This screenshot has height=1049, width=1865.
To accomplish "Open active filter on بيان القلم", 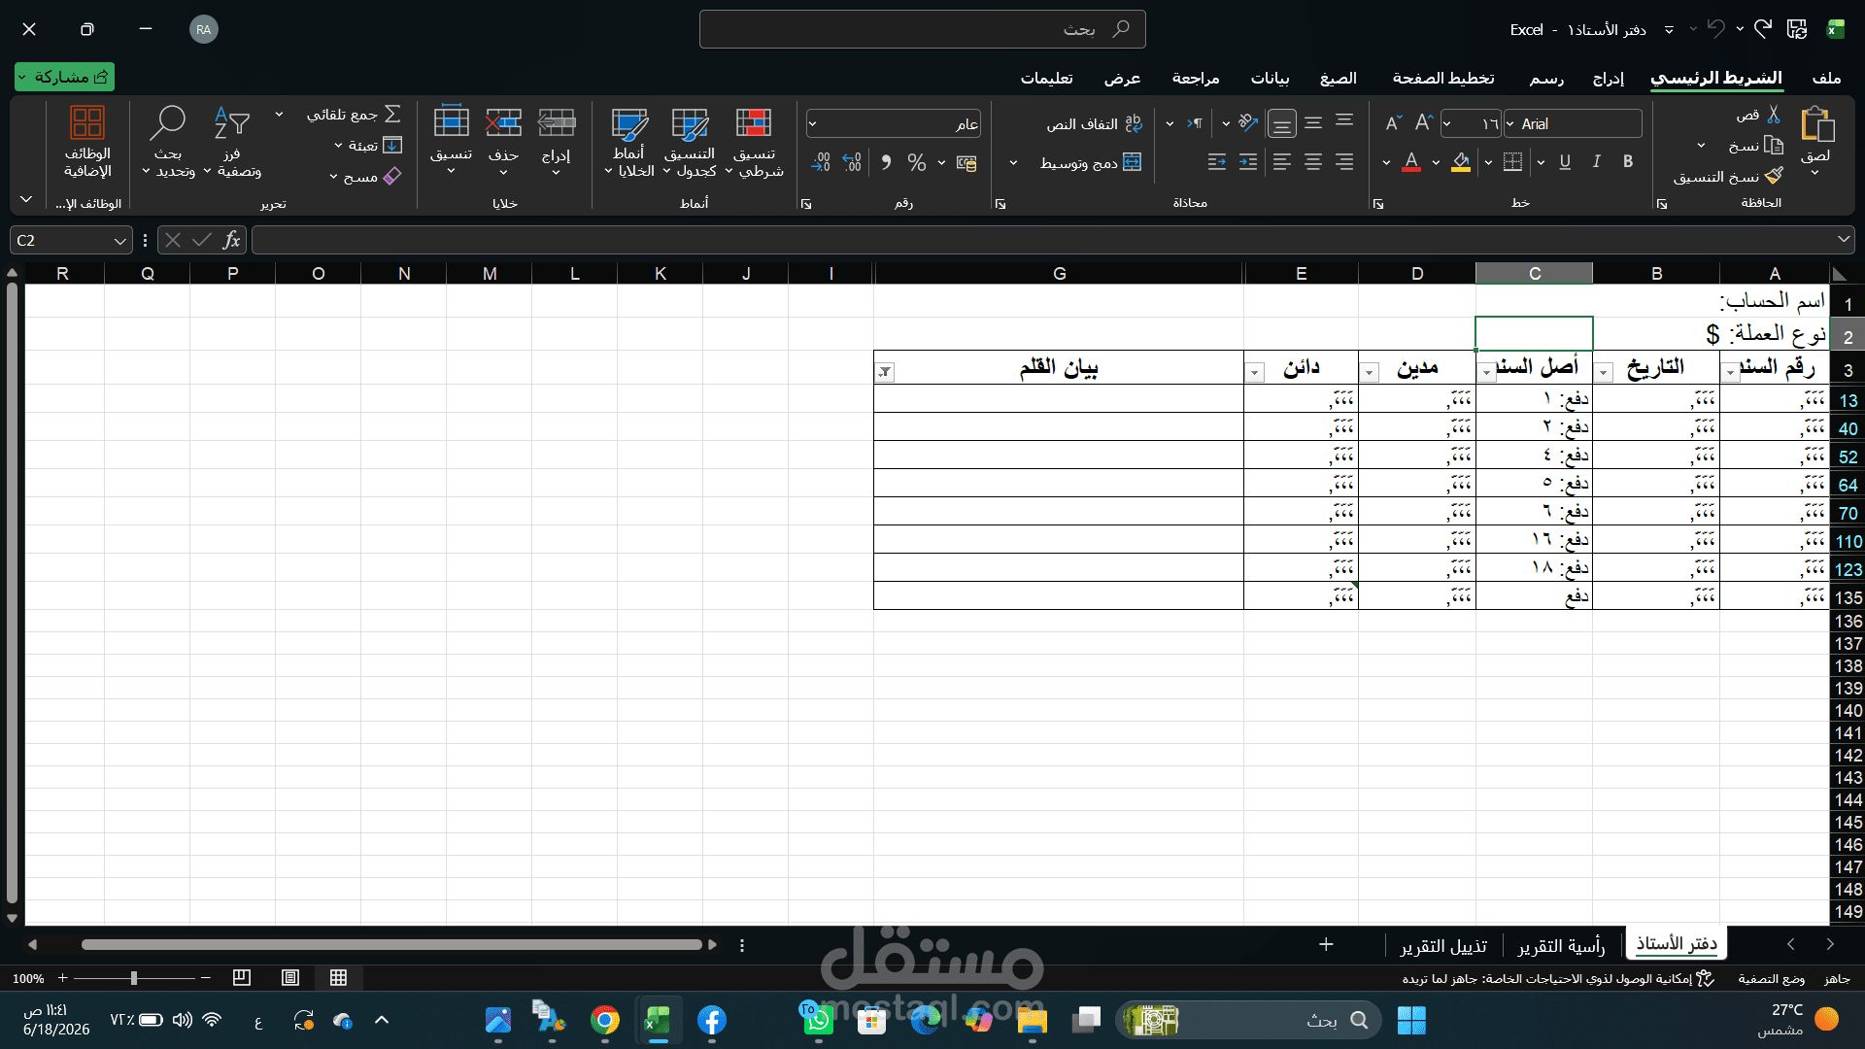I will (885, 372).
